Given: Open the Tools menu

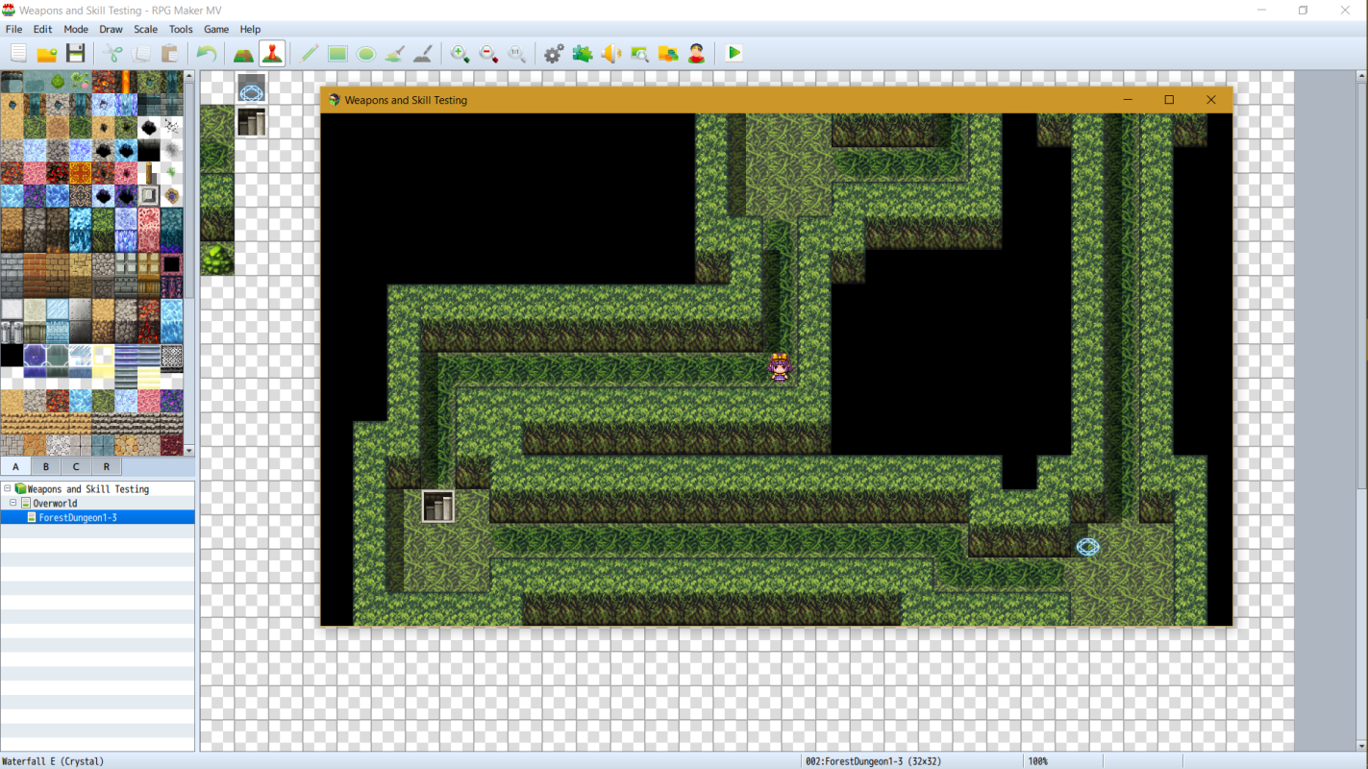Looking at the screenshot, I should [181, 30].
